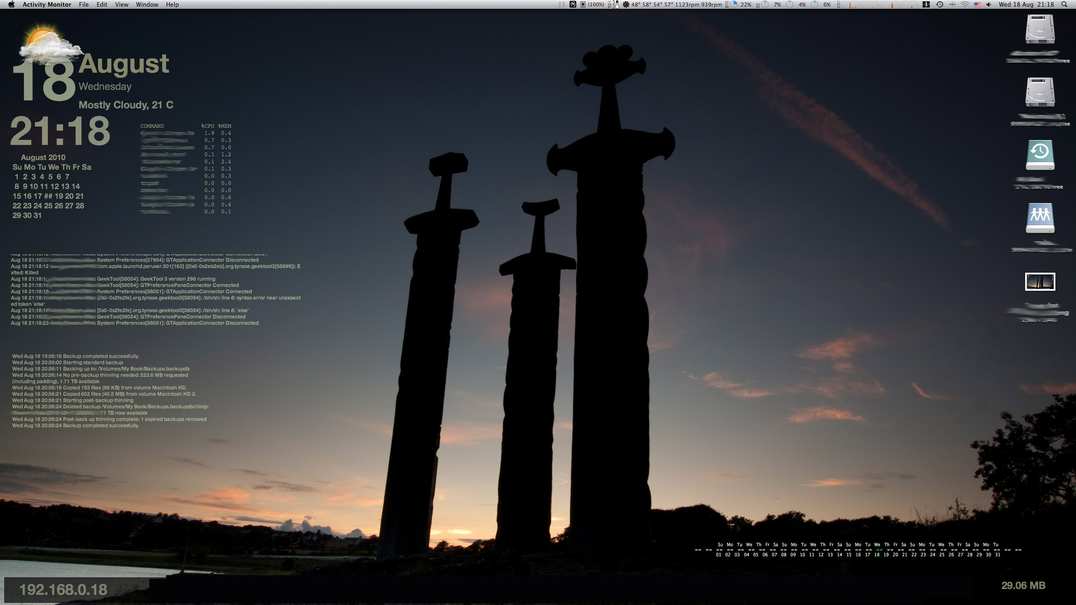
Task: Click the fan temperature monitor icon
Action: pos(626,5)
